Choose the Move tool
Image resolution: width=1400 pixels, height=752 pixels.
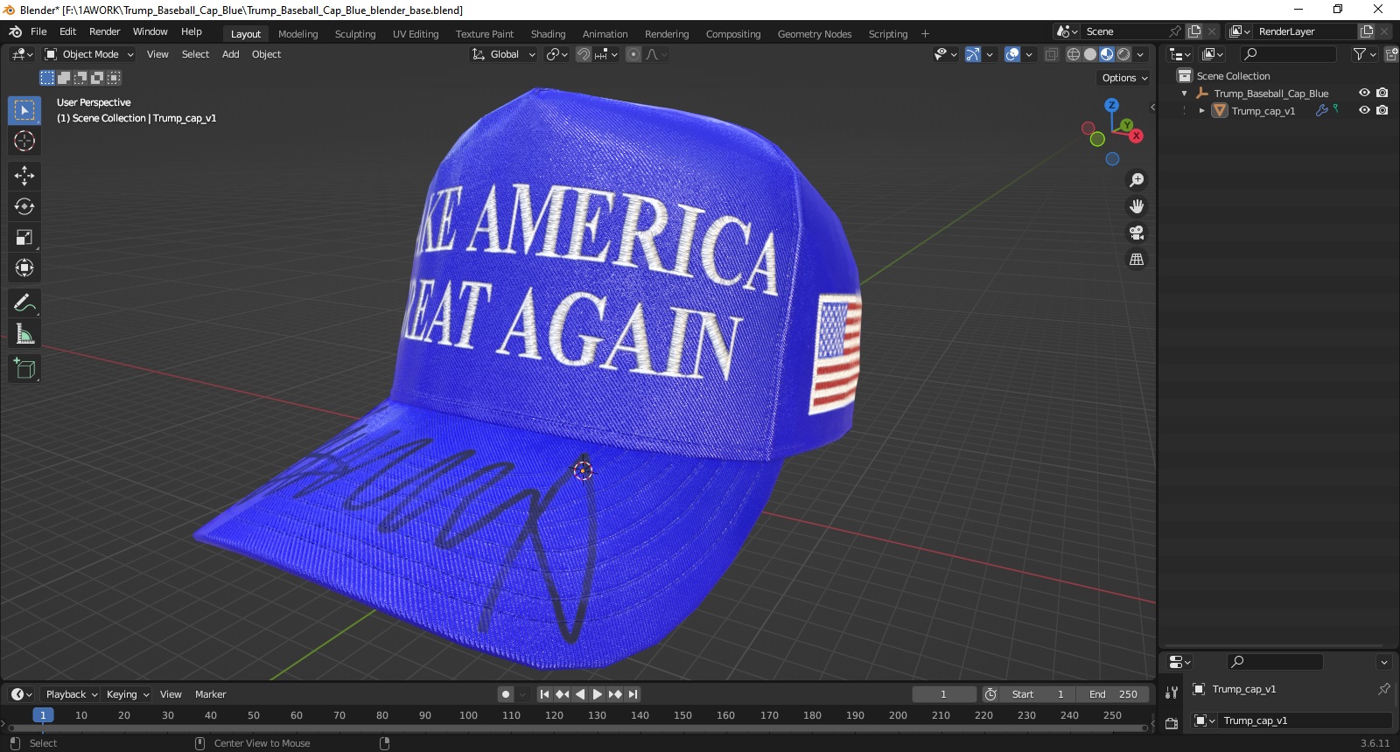[x=24, y=176]
